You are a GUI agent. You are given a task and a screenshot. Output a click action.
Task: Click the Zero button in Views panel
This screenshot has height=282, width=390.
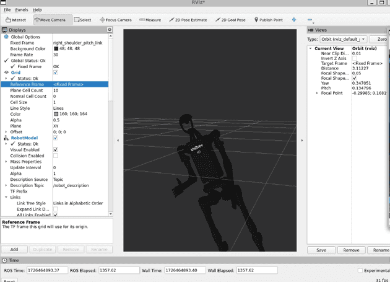point(379,40)
